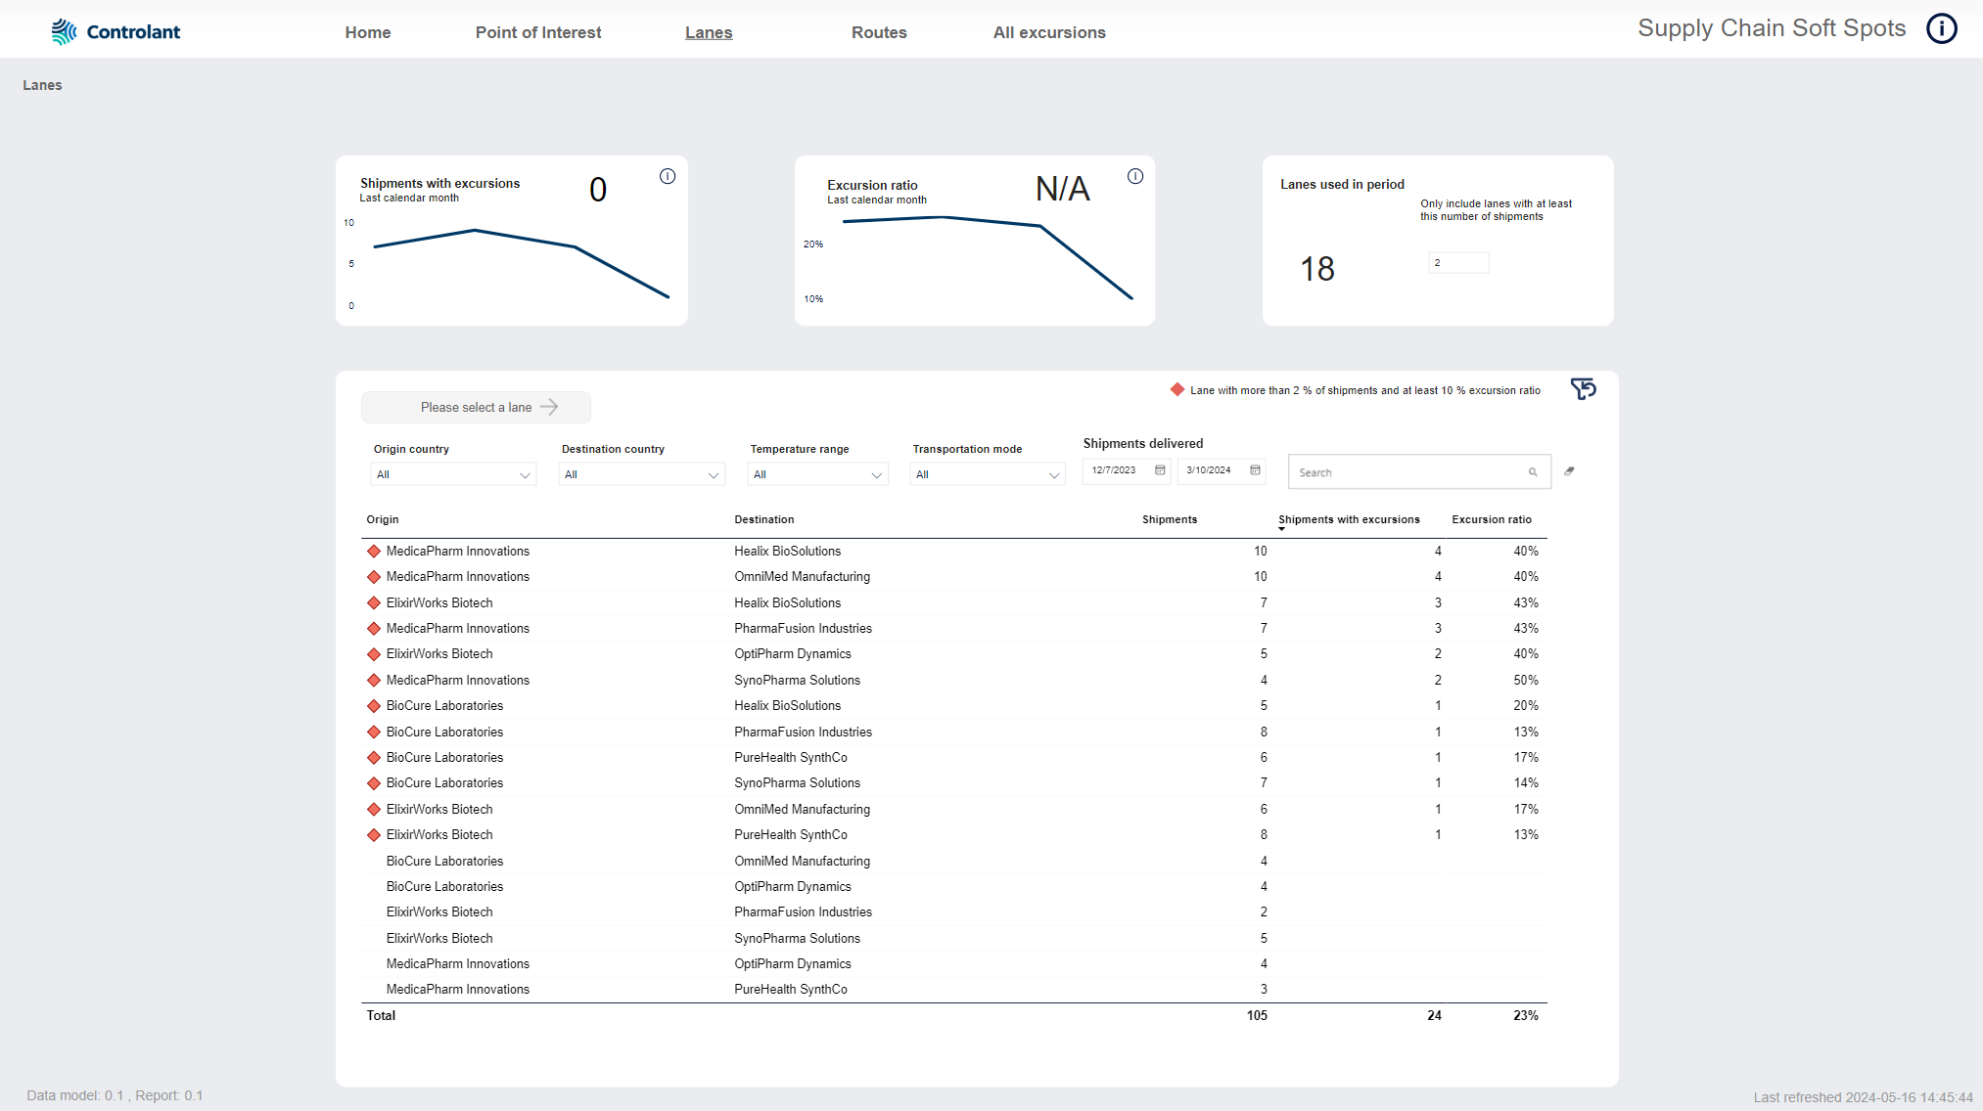Click the Last refreshed timestamp text
The width and height of the screenshot is (1983, 1111).
pos(1863,1097)
